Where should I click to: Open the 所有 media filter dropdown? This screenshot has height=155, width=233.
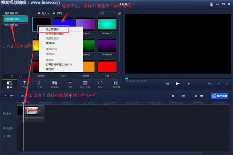point(108,13)
